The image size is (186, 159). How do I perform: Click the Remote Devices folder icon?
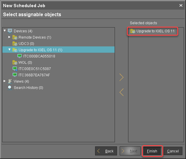15,37
